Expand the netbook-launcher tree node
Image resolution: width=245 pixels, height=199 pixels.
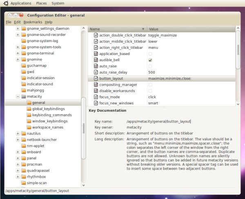coord(18,140)
